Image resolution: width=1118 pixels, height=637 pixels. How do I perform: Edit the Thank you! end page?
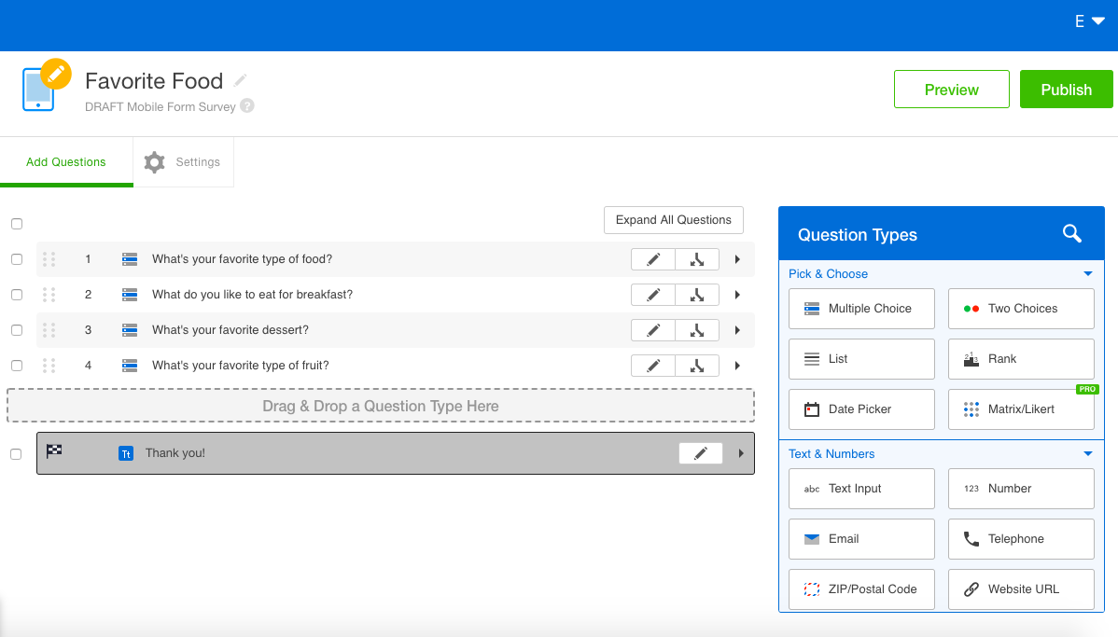click(x=700, y=453)
